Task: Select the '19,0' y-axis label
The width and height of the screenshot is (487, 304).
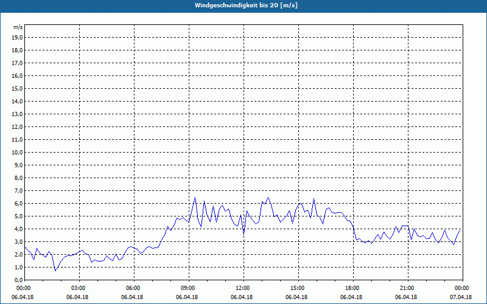Action: click(18, 38)
